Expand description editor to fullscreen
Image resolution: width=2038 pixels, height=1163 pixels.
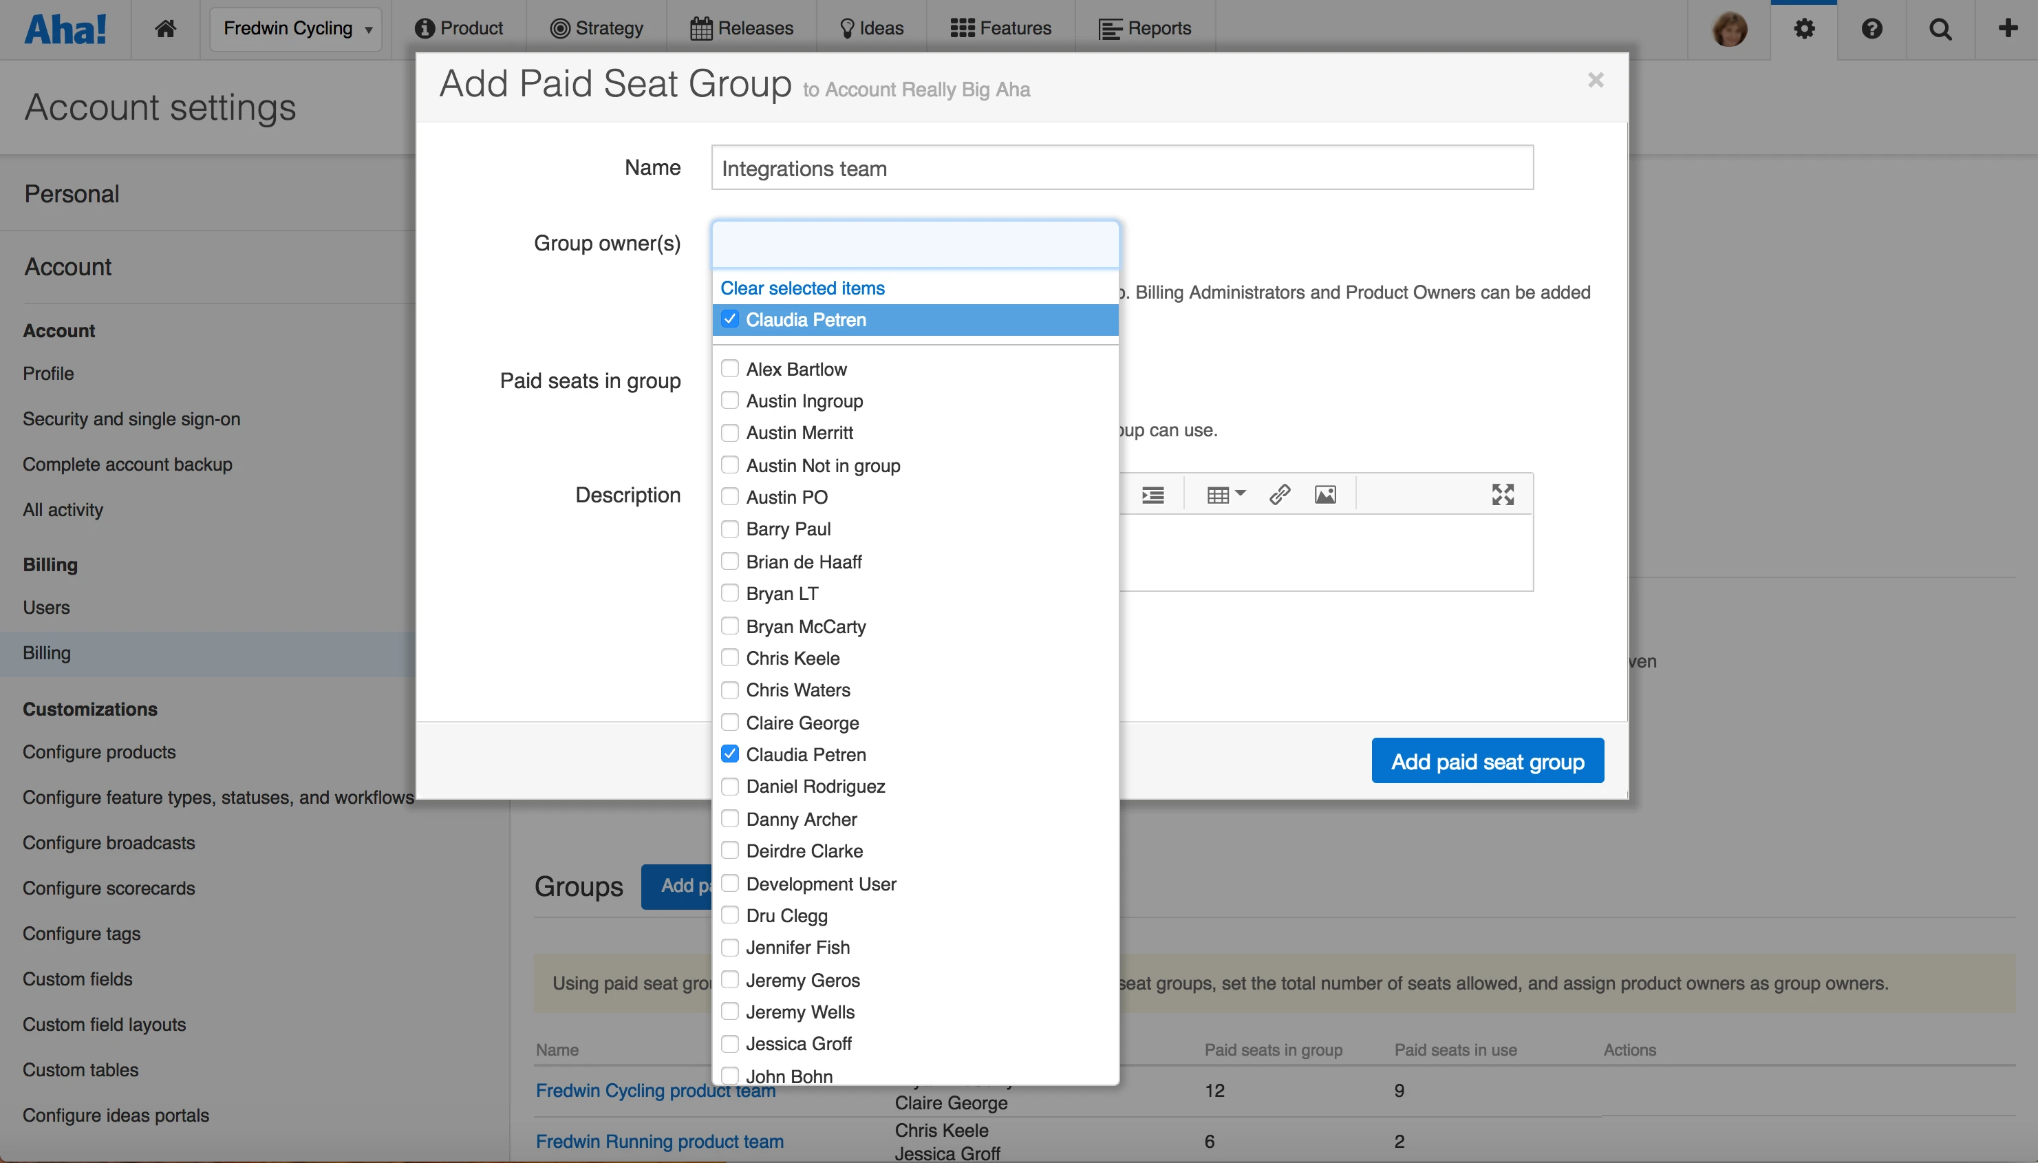click(x=1502, y=494)
